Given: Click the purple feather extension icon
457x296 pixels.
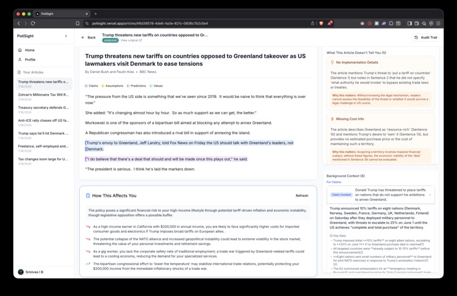Looking at the screenshot, I should 384,23.
